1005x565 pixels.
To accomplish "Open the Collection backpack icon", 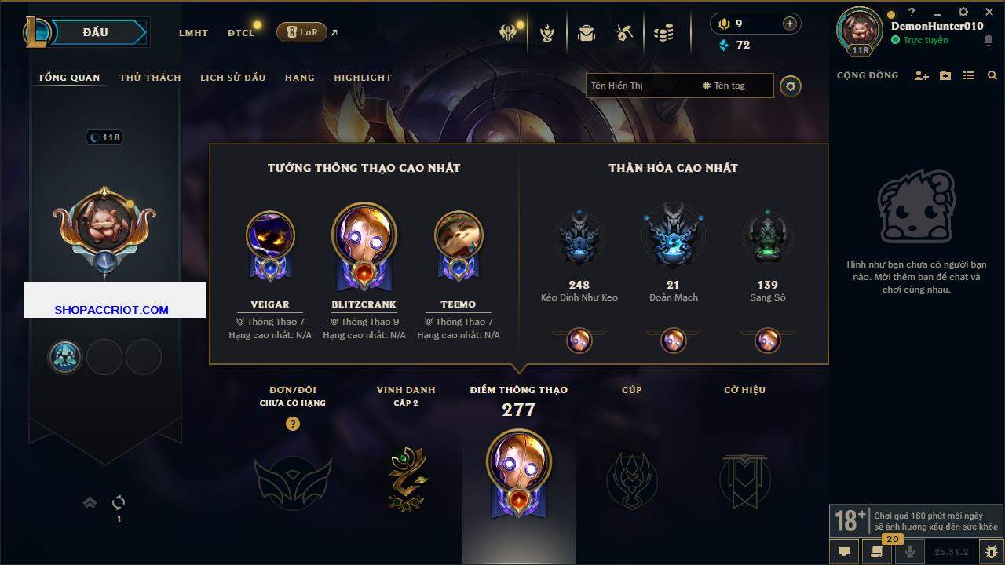I will (x=586, y=33).
